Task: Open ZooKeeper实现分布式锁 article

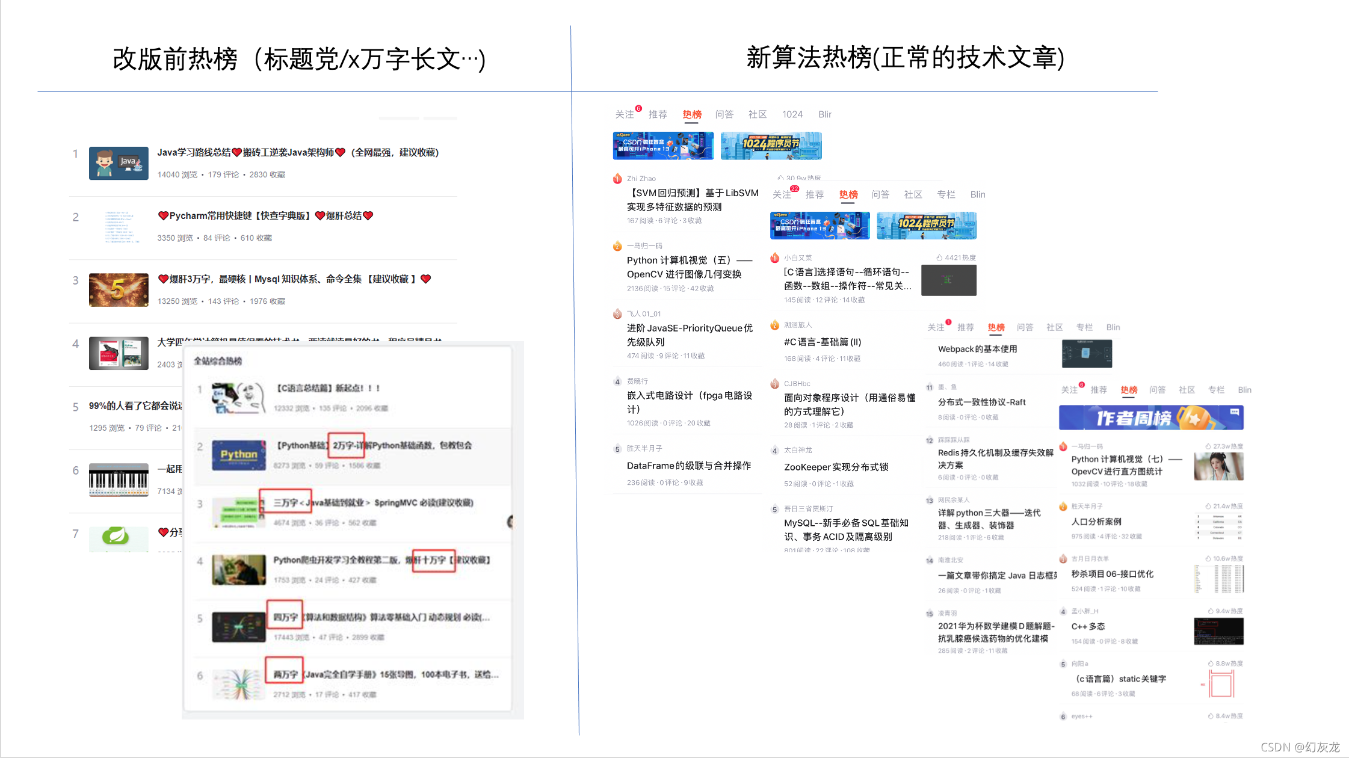Action: [836, 467]
